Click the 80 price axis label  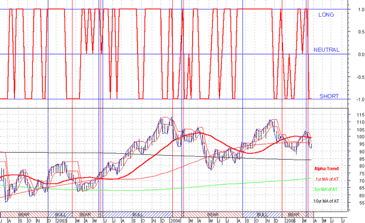[362, 166]
